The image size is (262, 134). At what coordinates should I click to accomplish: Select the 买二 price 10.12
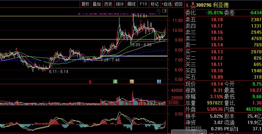[x=217, y=58]
